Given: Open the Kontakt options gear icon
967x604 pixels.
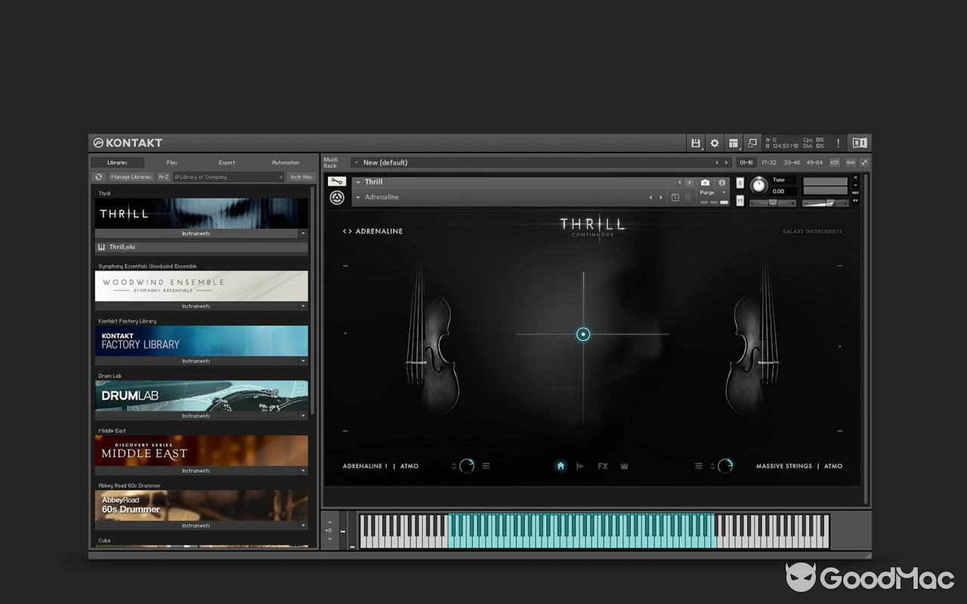Looking at the screenshot, I should point(714,142).
